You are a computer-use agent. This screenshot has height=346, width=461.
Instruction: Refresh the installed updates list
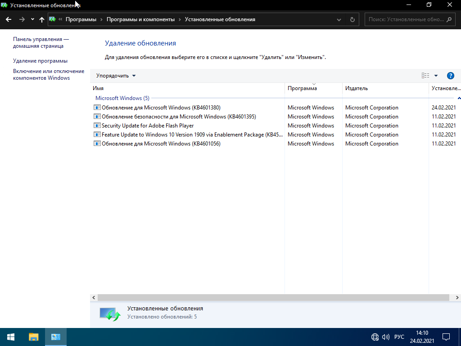(353, 19)
